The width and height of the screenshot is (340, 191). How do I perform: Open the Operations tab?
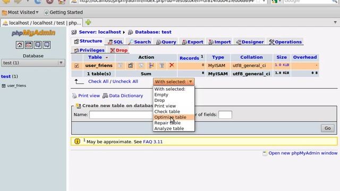pos(285,42)
